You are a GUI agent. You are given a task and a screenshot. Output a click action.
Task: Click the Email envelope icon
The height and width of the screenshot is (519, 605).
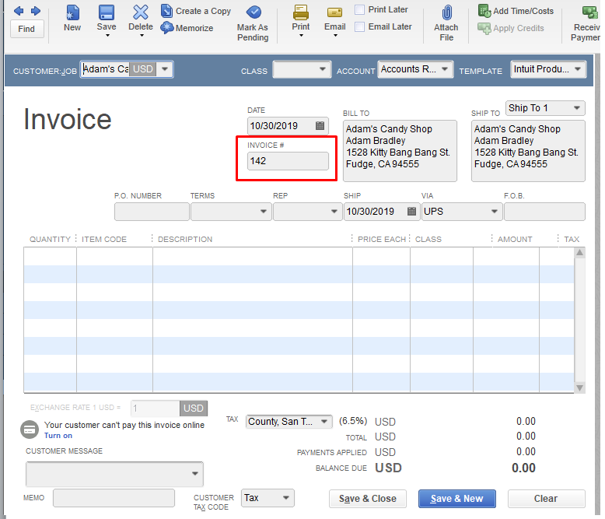(335, 12)
